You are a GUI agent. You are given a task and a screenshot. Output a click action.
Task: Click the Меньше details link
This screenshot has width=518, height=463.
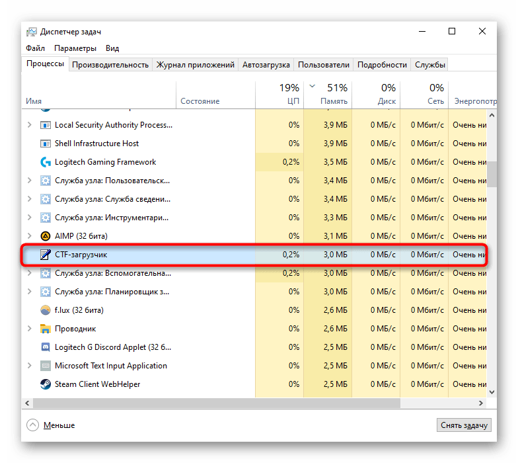coord(59,425)
